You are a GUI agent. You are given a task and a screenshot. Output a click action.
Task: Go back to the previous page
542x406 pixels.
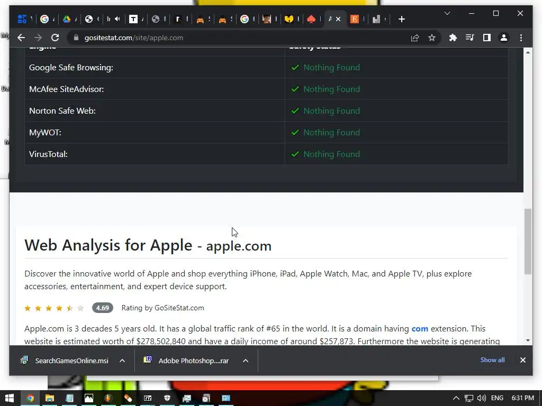click(21, 38)
